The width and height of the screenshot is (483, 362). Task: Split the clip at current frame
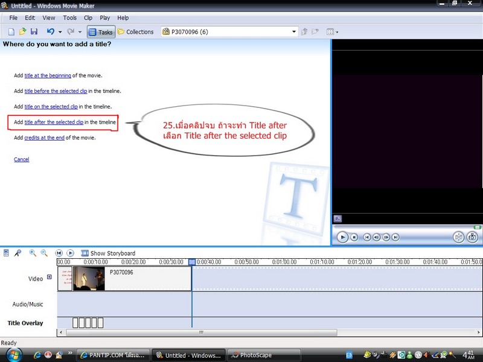[459, 237]
